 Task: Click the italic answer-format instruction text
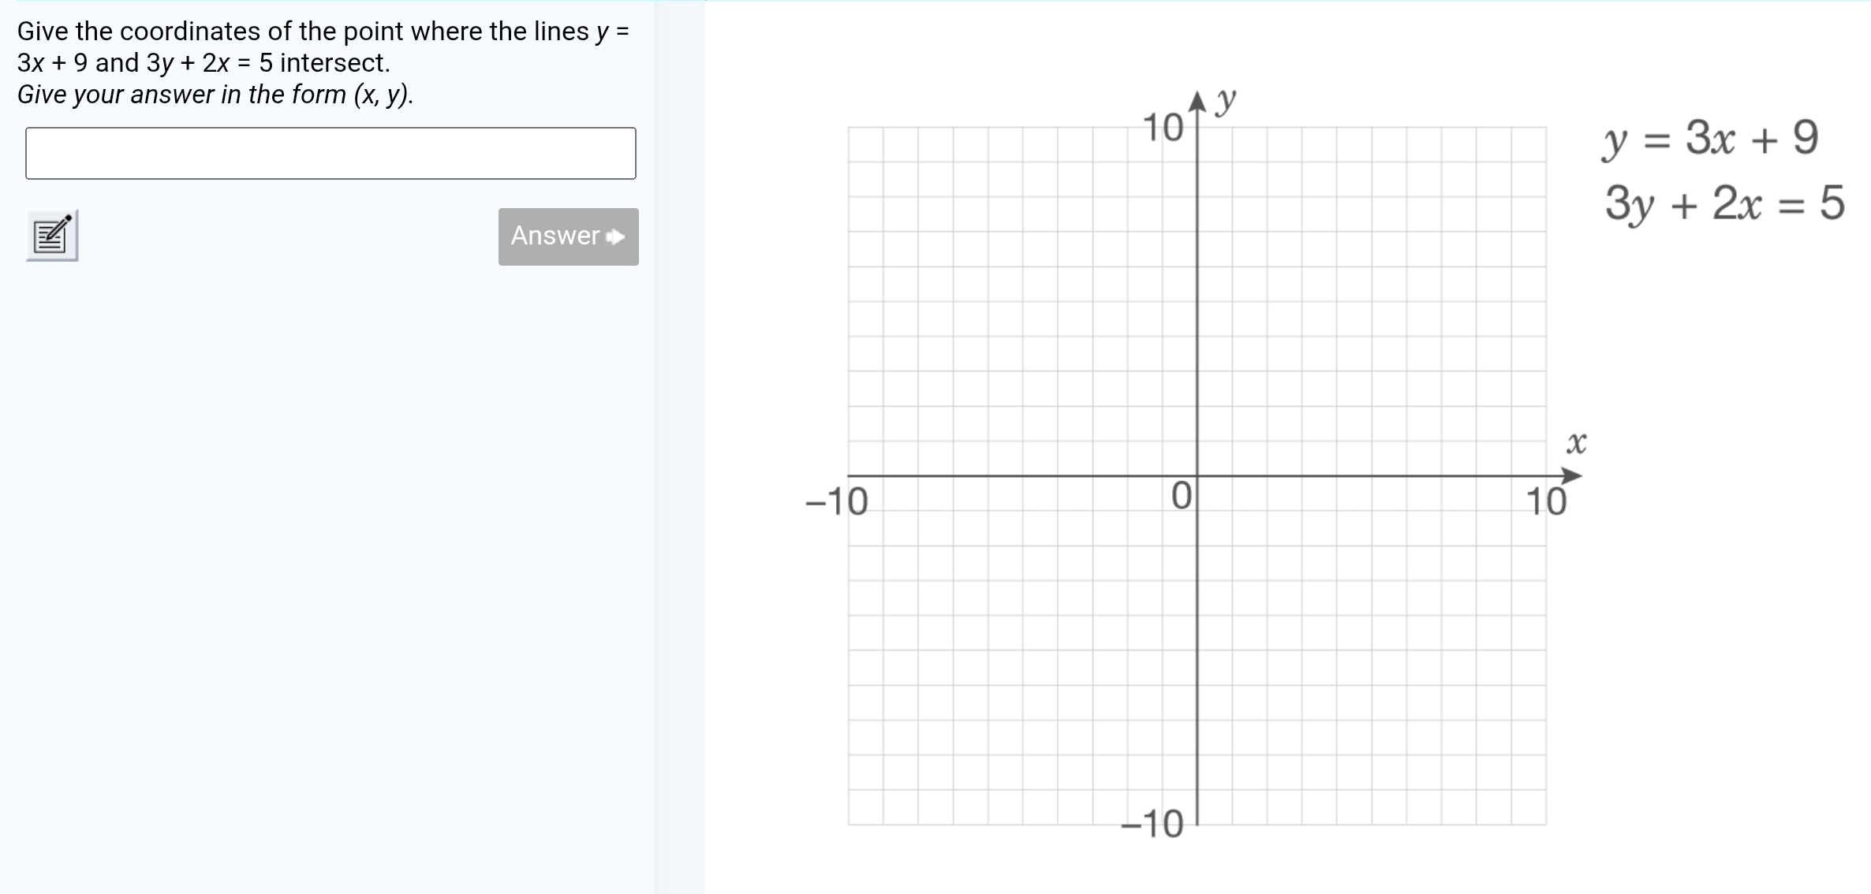tap(215, 95)
